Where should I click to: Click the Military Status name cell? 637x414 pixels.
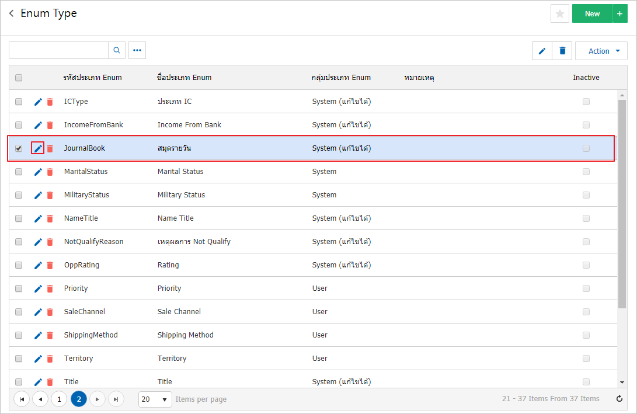coord(181,195)
